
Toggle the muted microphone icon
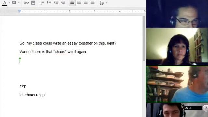[x=206, y=109]
